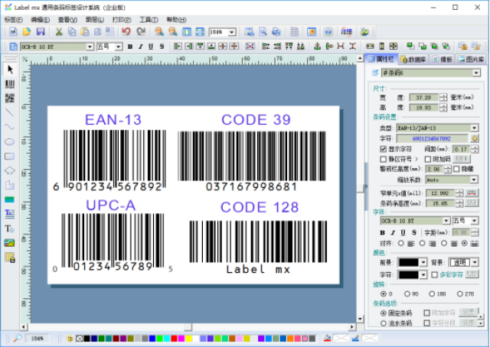The image size is (490, 347).
Task: Select the rectangle drawing tool
Action: point(10,157)
